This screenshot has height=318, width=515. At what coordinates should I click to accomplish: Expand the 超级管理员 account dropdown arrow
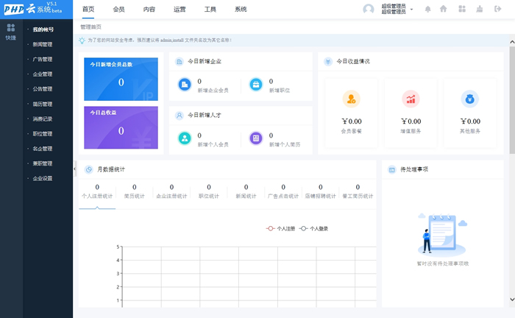coord(411,9)
